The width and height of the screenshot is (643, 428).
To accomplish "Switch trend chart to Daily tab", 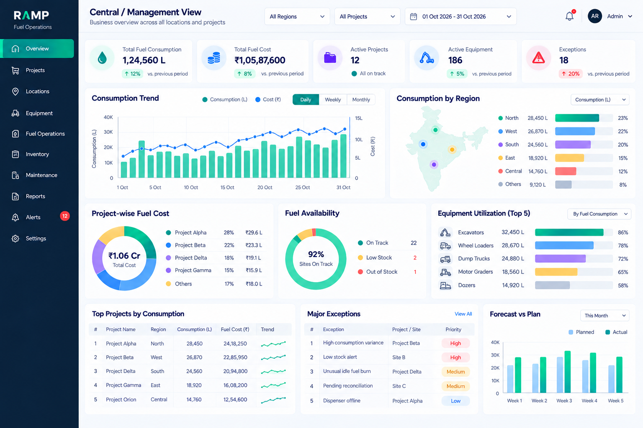I will tap(306, 99).
